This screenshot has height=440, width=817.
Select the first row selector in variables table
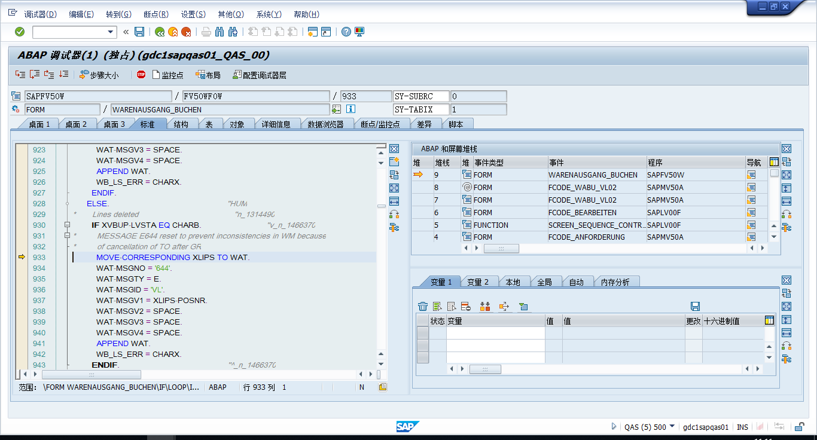click(x=423, y=332)
